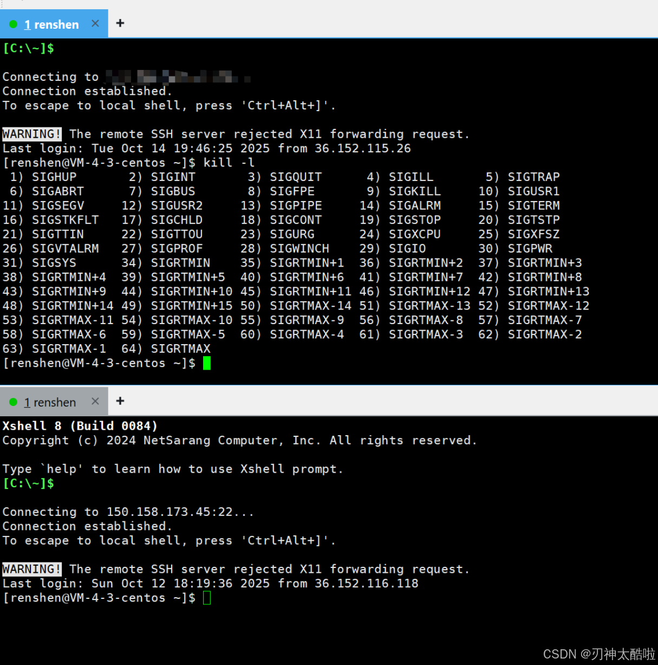Viewport: 658px width, 665px height.
Task: Click the 'kill -l' command text
Action: [229, 163]
